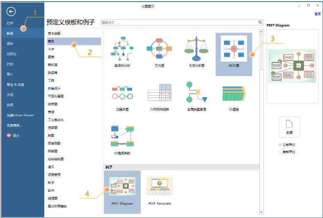Viewport: 323px width, 218px height.
Task: Select the 六西格玛矩阵 template icon
Action: (159, 92)
